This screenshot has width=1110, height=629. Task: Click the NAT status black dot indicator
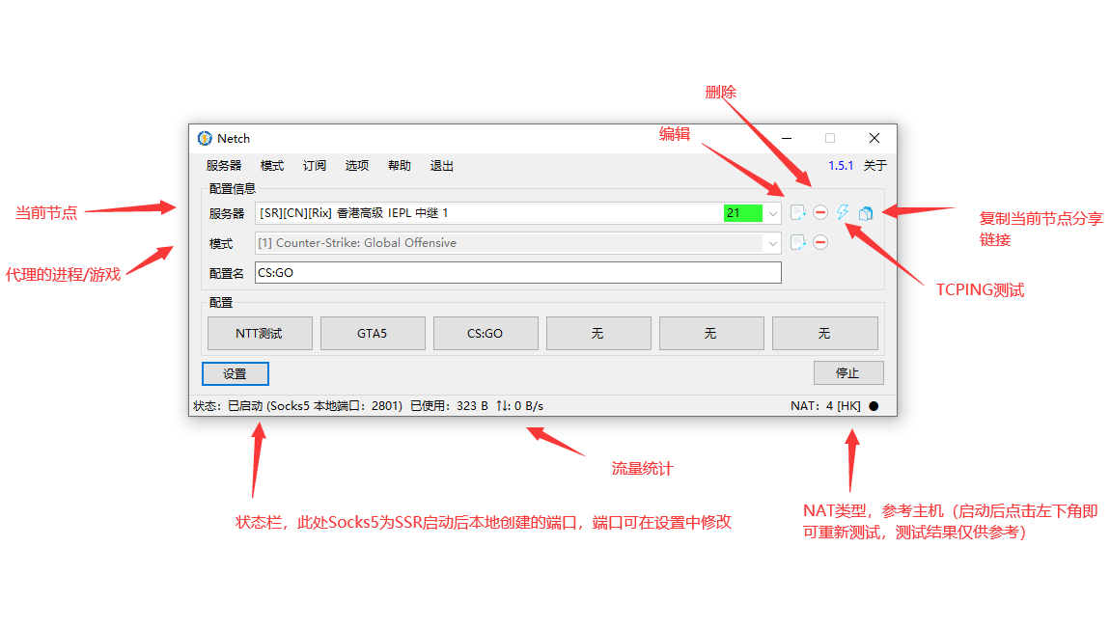pos(874,406)
